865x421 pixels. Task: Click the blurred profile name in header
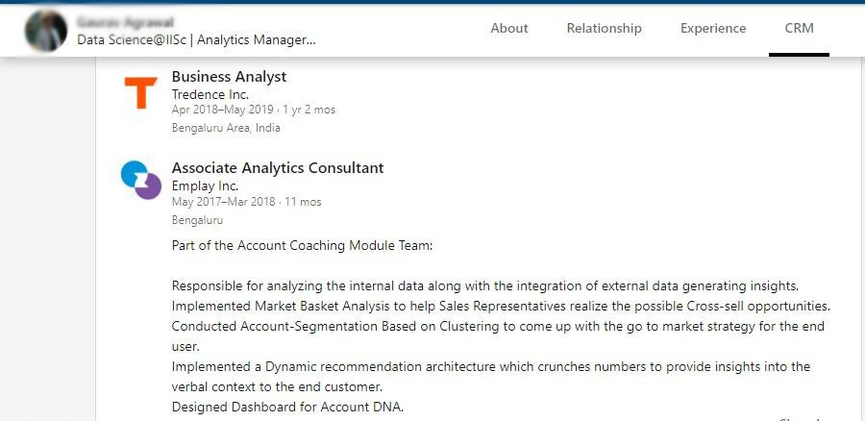click(125, 23)
